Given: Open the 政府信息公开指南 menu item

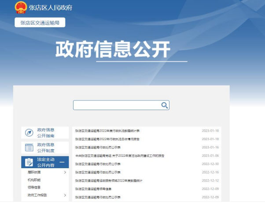Looking at the screenshot, I should (x=46, y=133).
